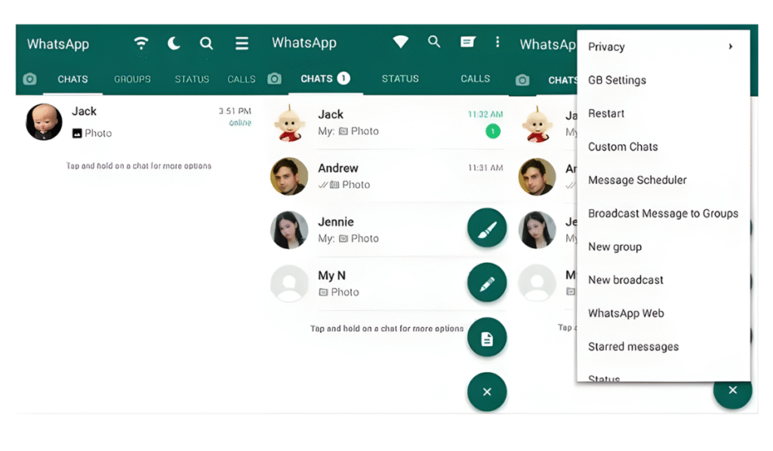This screenshot has height=451, width=773.
Task: Select the paintbrush floating action button
Action: (x=487, y=228)
